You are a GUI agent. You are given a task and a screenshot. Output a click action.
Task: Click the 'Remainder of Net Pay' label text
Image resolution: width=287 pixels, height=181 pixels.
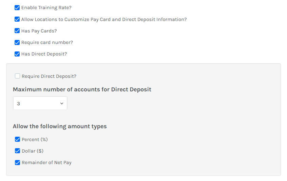pyautogui.click(x=46, y=162)
